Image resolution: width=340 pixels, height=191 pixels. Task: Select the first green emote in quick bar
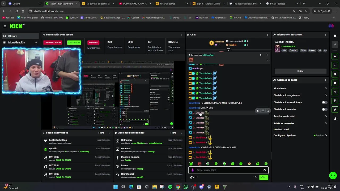pyautogui.click(x=191, y=164)
